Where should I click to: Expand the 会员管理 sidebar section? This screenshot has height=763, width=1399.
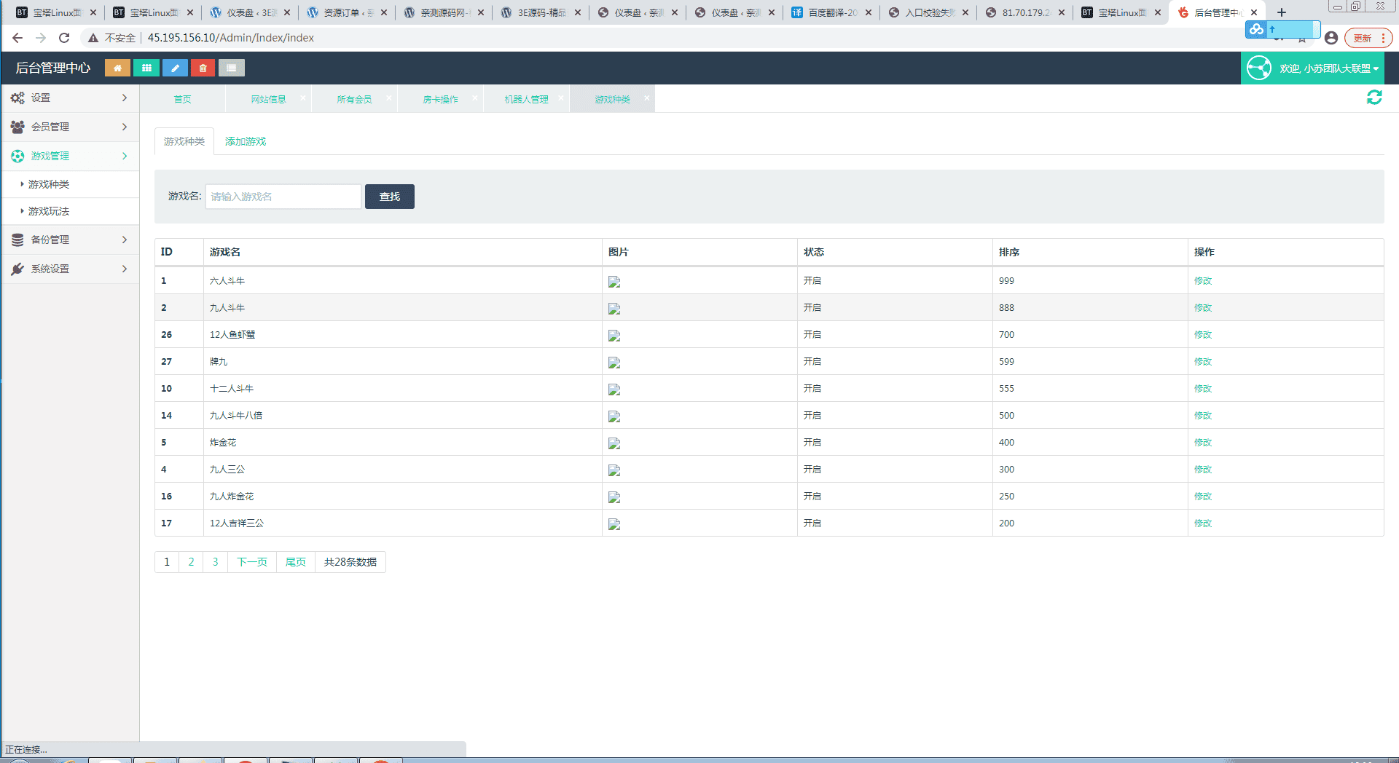pyautogui.click(x=69, y=127)
